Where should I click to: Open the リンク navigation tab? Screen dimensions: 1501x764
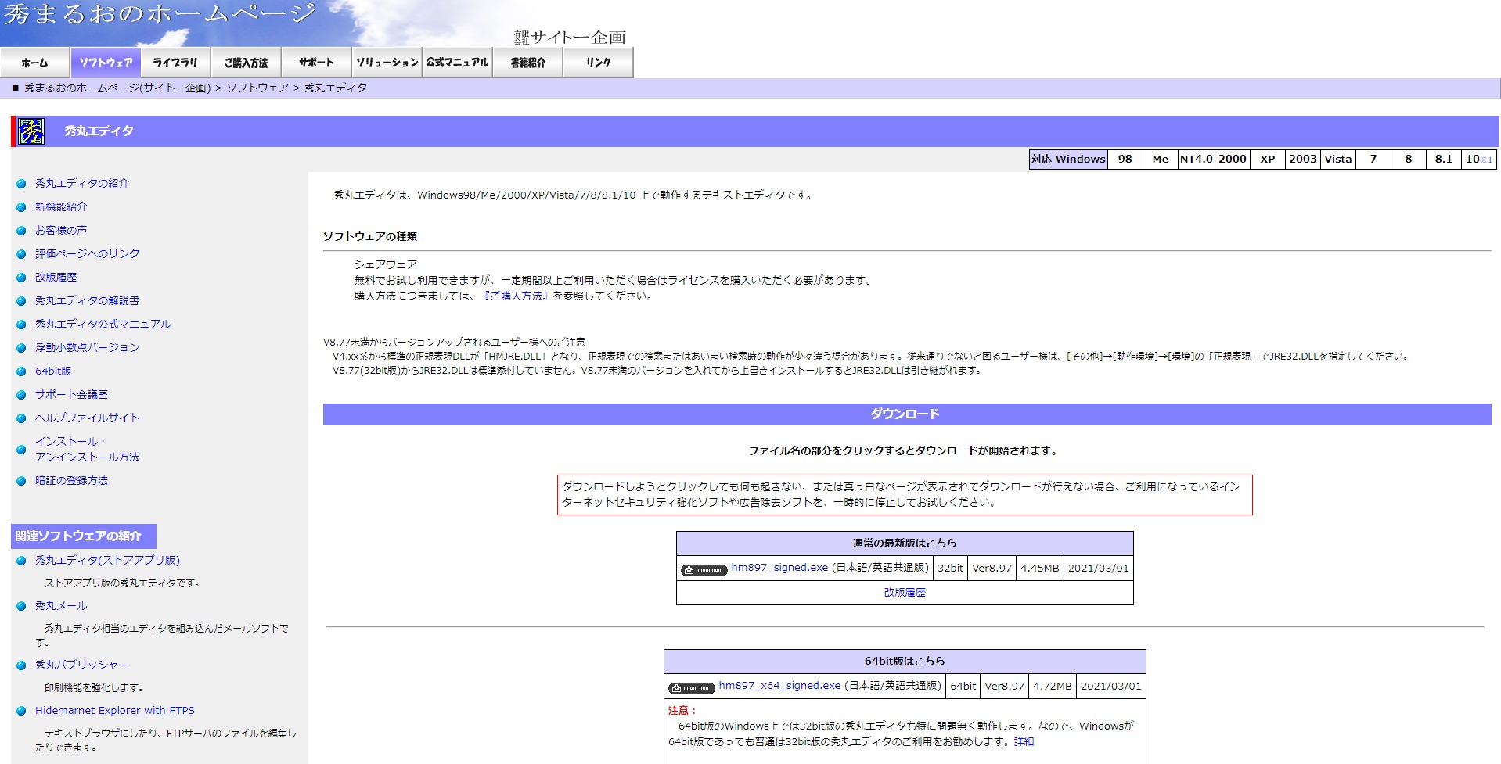tap(598, 63)
